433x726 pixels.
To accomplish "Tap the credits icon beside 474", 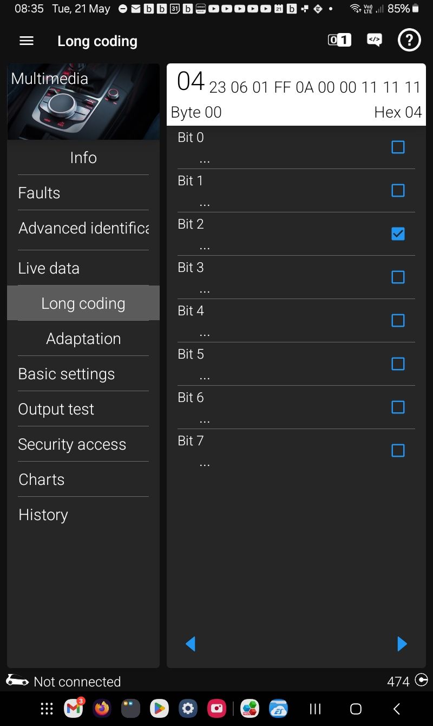I will [421, 680].
